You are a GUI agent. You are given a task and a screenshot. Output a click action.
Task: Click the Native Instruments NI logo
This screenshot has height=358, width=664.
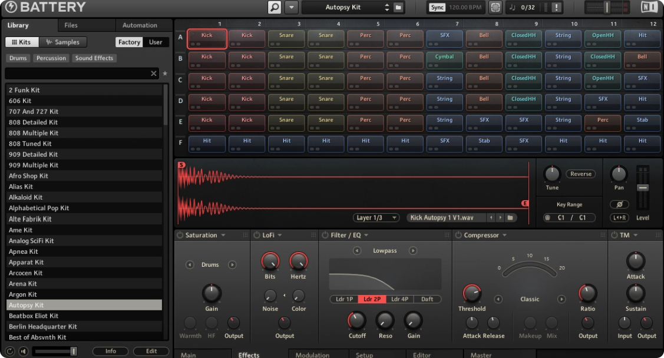coord(649,6)
